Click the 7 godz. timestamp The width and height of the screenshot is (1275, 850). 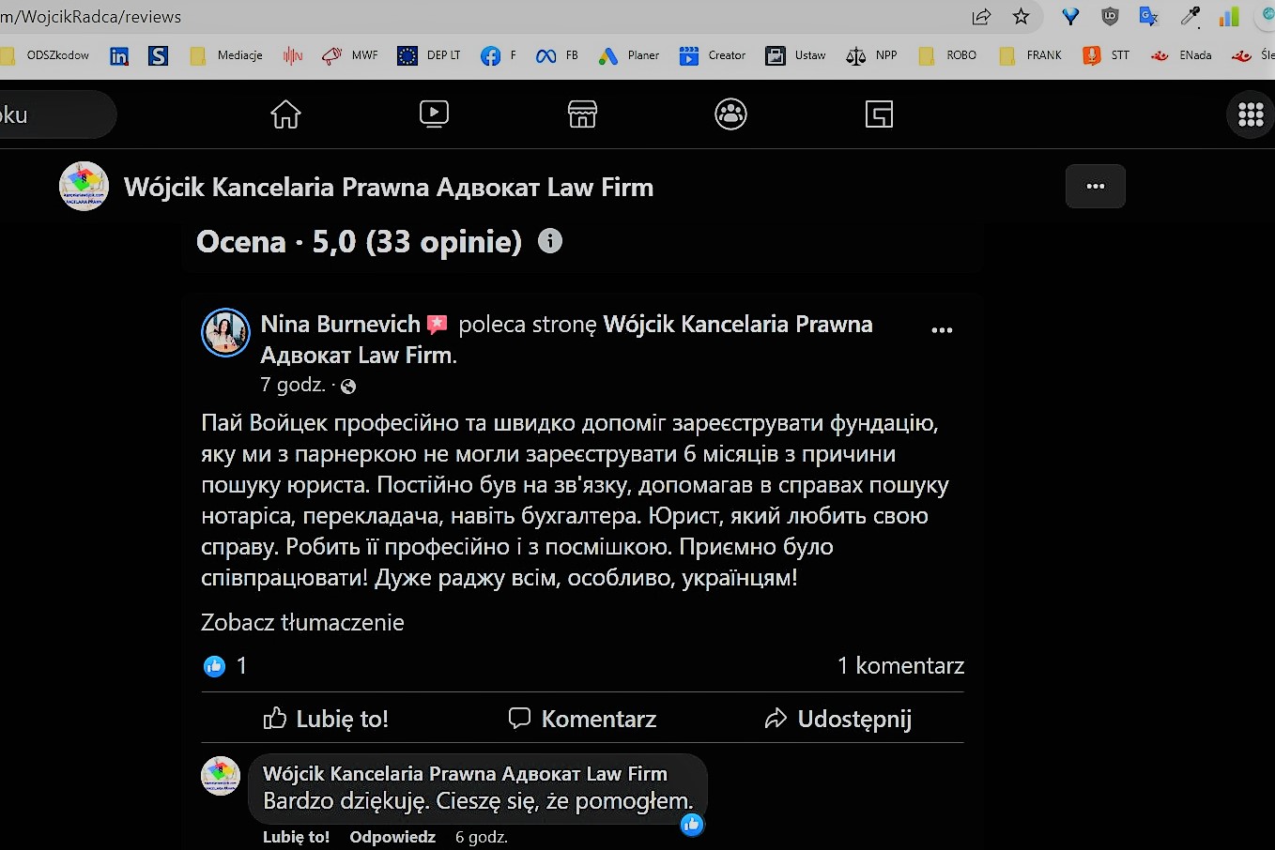coord(293,385)
